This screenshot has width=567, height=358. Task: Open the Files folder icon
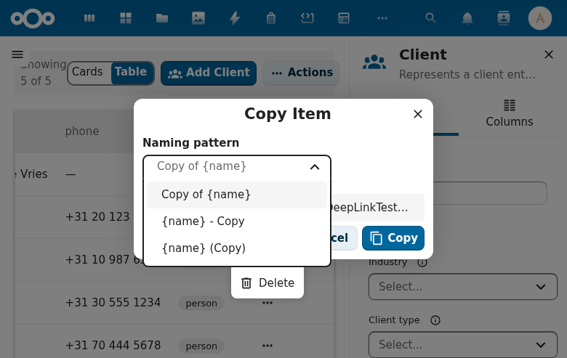pos(162,18)
